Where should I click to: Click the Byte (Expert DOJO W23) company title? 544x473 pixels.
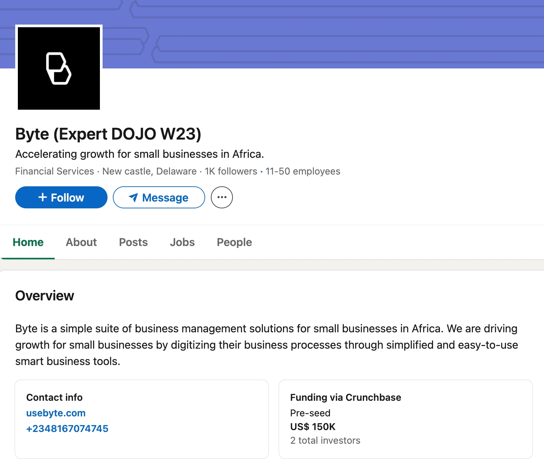pyautogui.click(x=108, y=134)
